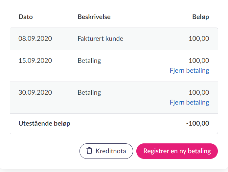Click the outstanding amount -100,00
Screen dimensions: 228x172
point(197,124)
